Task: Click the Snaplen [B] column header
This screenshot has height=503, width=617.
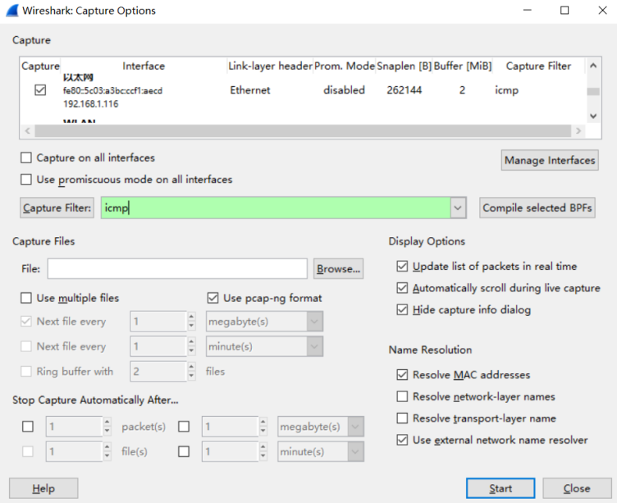Action: pyautogui.click(x=404, y=66)
